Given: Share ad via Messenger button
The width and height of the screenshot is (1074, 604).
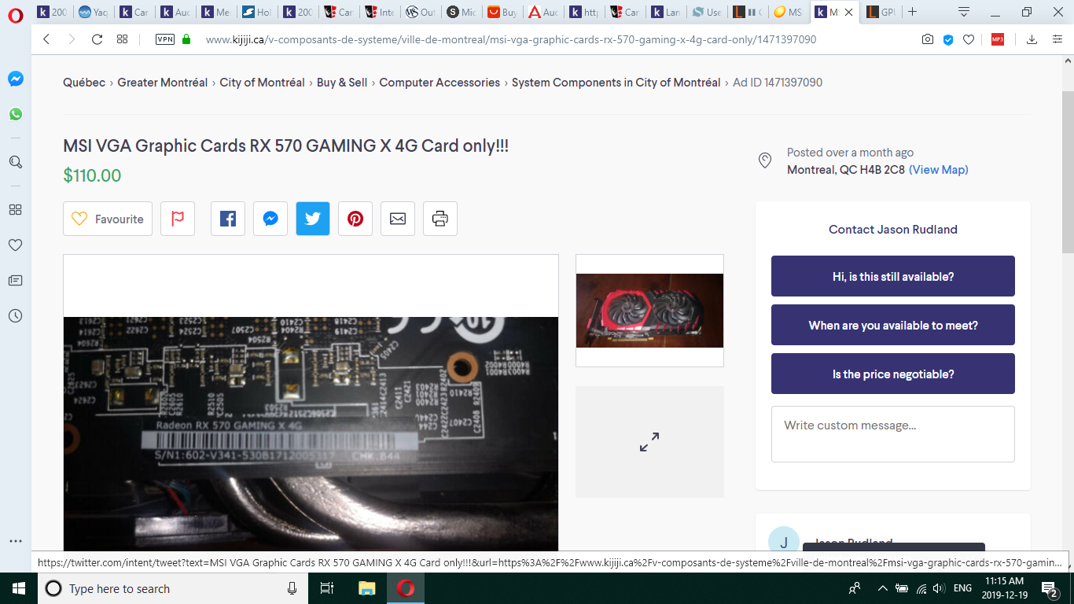Looking at the screenshot, I should pyautogui.click(x=270, y=219).
